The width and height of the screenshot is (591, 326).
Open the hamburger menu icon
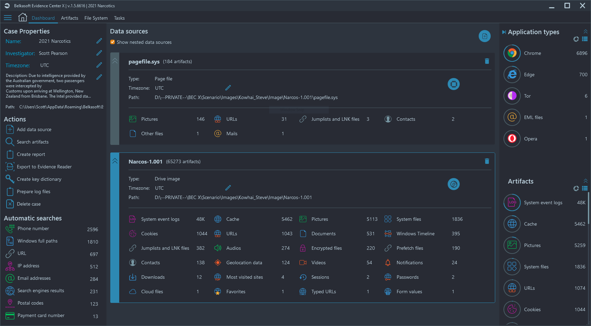(x=8, y=18)
